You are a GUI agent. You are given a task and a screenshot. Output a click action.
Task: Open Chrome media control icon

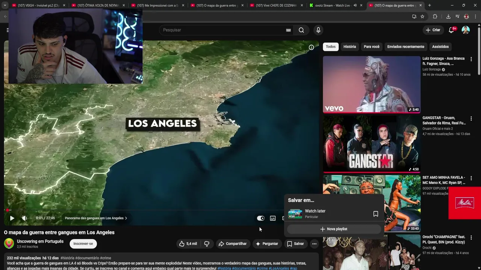coord(457,16)
